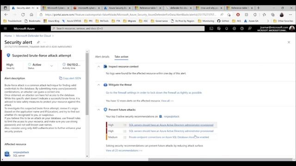Viewport: 296px width, 166px height.
Task: Open the Home breadcrumb link
Action: click(x=8, y=36)
